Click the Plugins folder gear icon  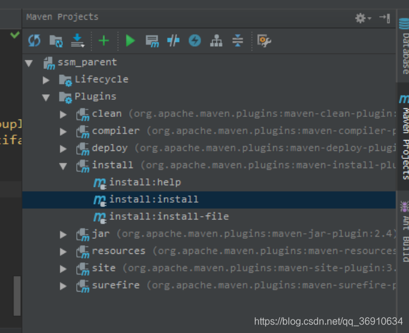click(65, 97)
